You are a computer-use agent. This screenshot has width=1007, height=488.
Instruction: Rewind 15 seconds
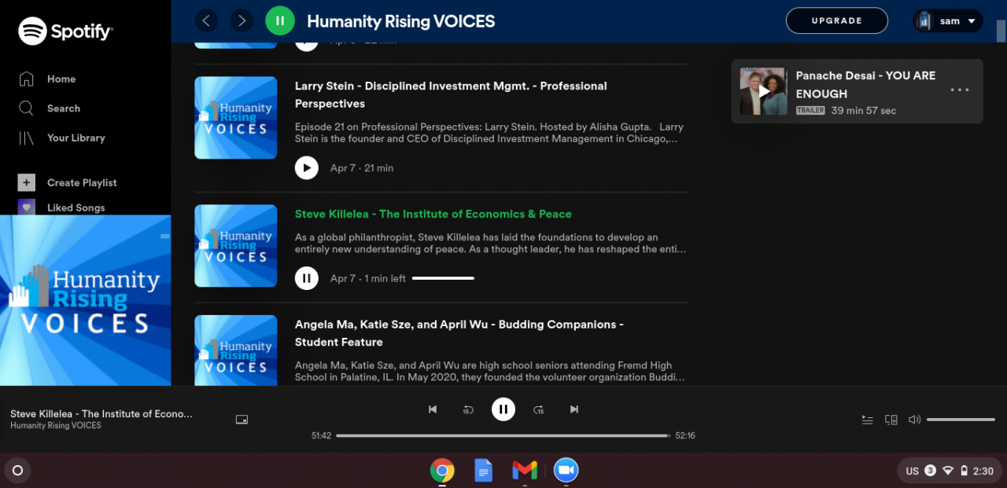tap(467, 409)
